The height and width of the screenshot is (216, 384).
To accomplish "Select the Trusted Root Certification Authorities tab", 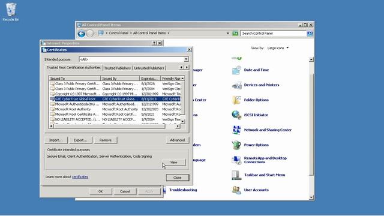I will (x=73, y=68).
